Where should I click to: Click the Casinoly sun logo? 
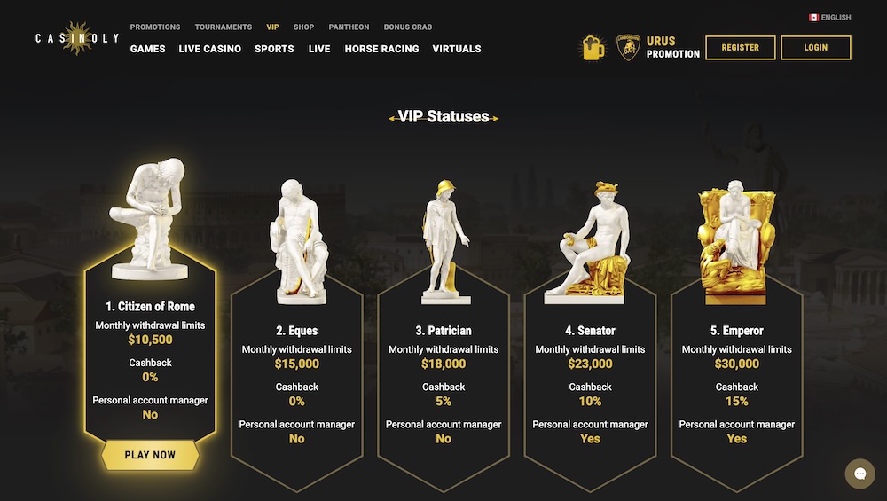[x=77, y=39]
